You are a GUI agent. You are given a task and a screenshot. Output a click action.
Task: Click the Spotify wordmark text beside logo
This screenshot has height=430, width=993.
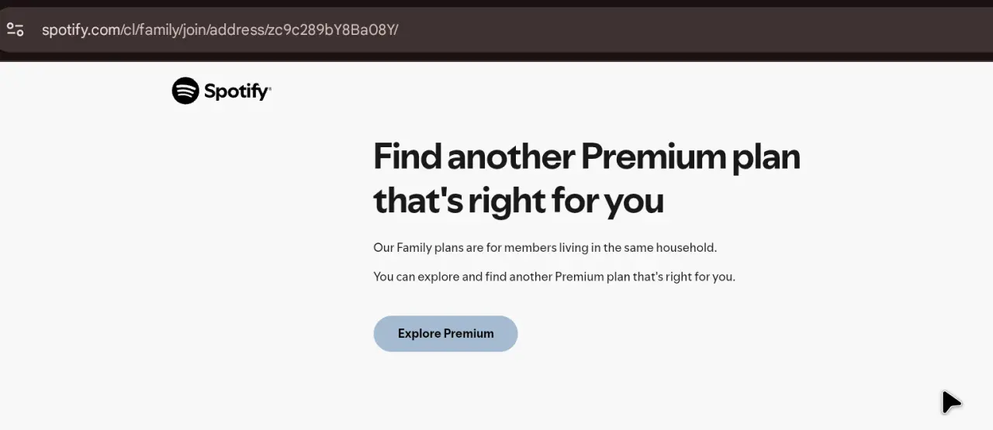tap(237, 91)
